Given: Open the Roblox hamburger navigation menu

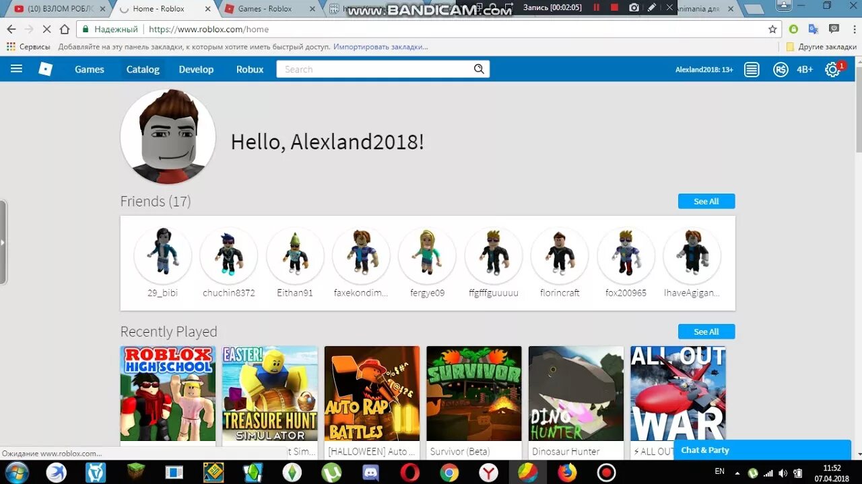Looking at the screenshot, I should tap(17, 69).
